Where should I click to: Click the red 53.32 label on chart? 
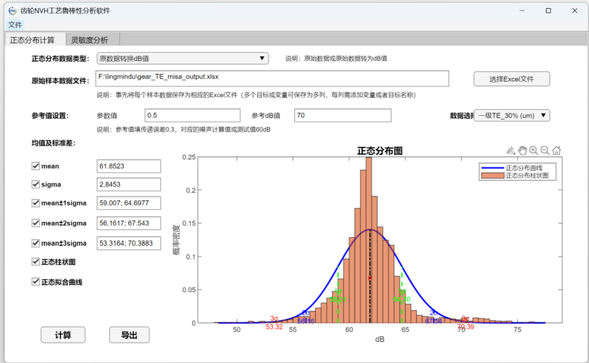pos(274,327)
